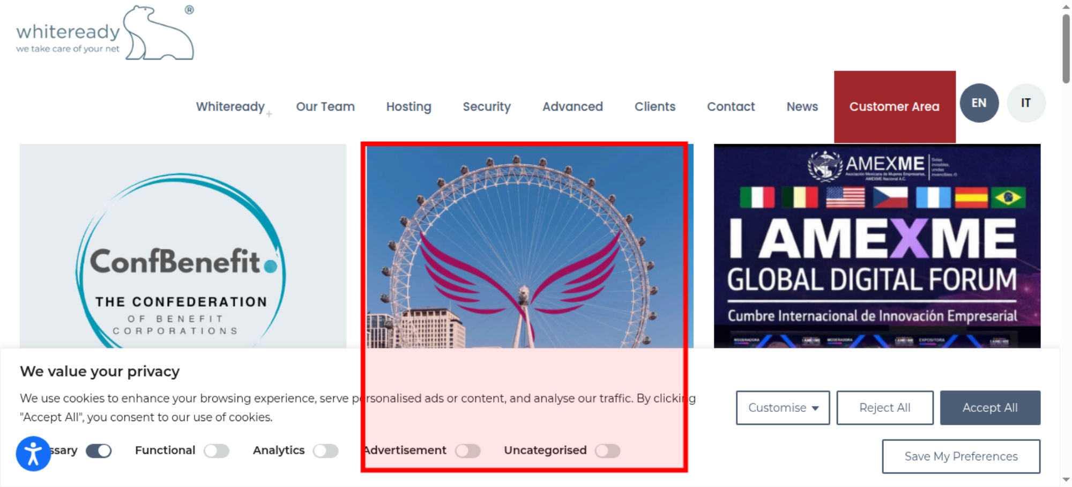This screenshot has width=1072, height=487.
Task: Open the Our Team page
Action: pyautogui.click(x=325, y=107)
